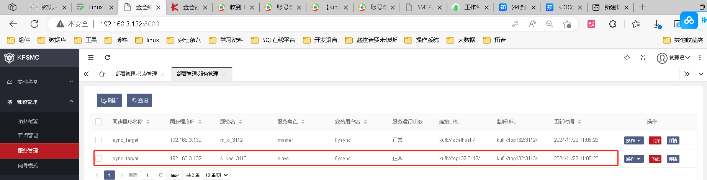Open 拓扑配置 in the sidebar
707x180 pixels.
28,121
